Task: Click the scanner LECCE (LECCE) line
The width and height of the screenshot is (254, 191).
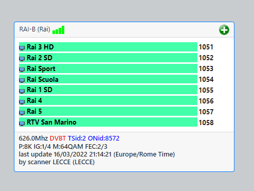Action: (x=57, y=162)
